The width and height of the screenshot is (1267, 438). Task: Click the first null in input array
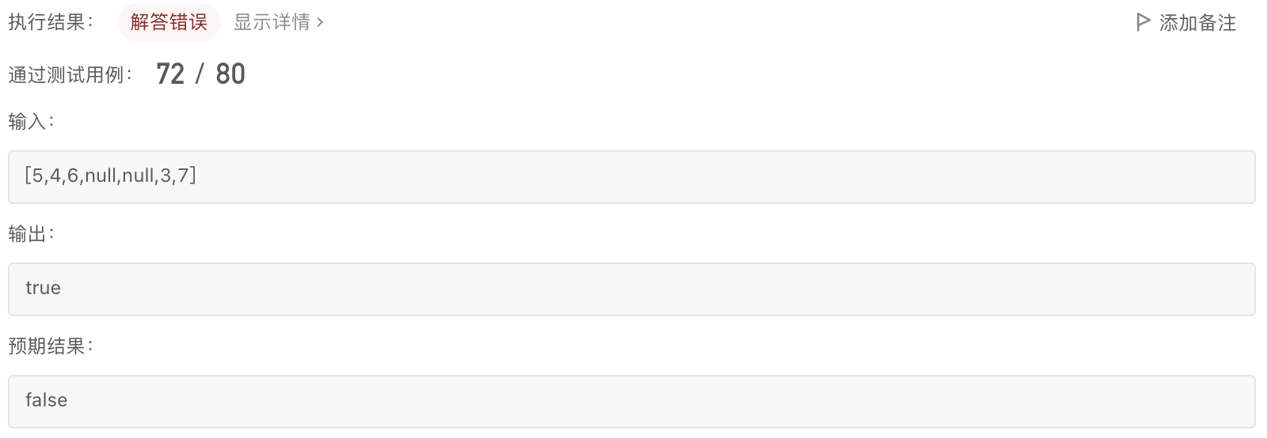click(101, 176)
